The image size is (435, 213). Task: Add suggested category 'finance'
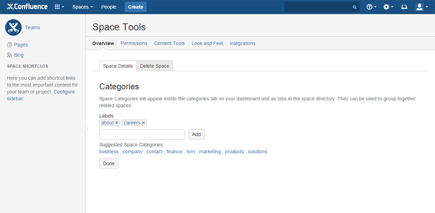(x=174, y=152)
